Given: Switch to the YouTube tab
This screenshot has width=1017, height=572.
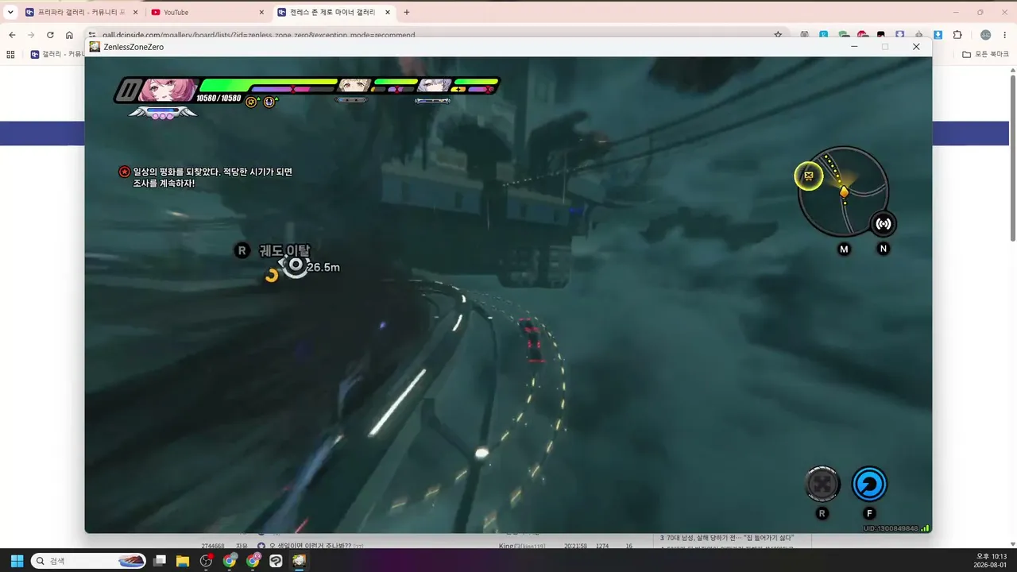Looking at the screenshot, I should click(x=208, y=12).
